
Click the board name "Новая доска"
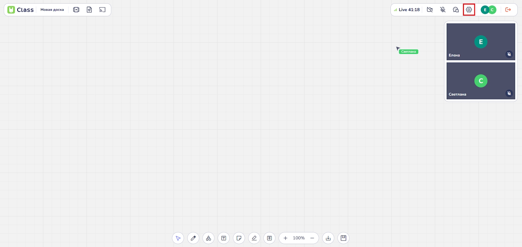point(52,10)
